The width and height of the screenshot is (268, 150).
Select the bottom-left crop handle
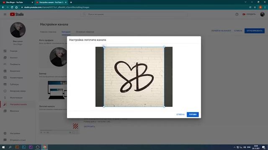coord(104,107)
